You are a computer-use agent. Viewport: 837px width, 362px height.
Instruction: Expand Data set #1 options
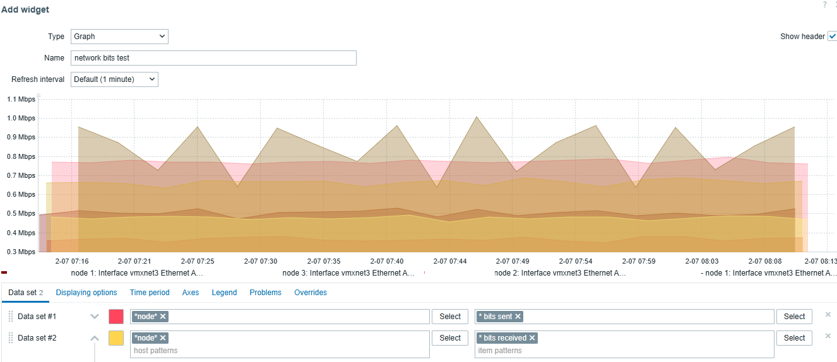95,317
